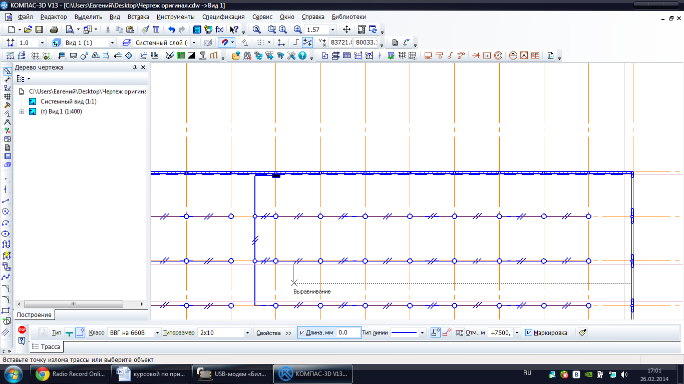Click the circled A symbol icon
The height and width of the screenshot is (384, 684).
tap(513, 55)
